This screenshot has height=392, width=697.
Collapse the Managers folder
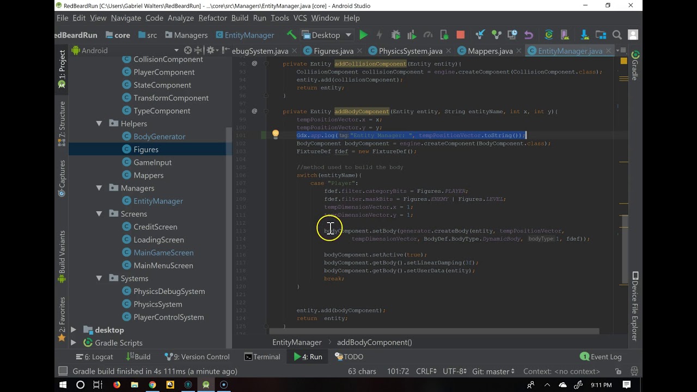[99, 188]
